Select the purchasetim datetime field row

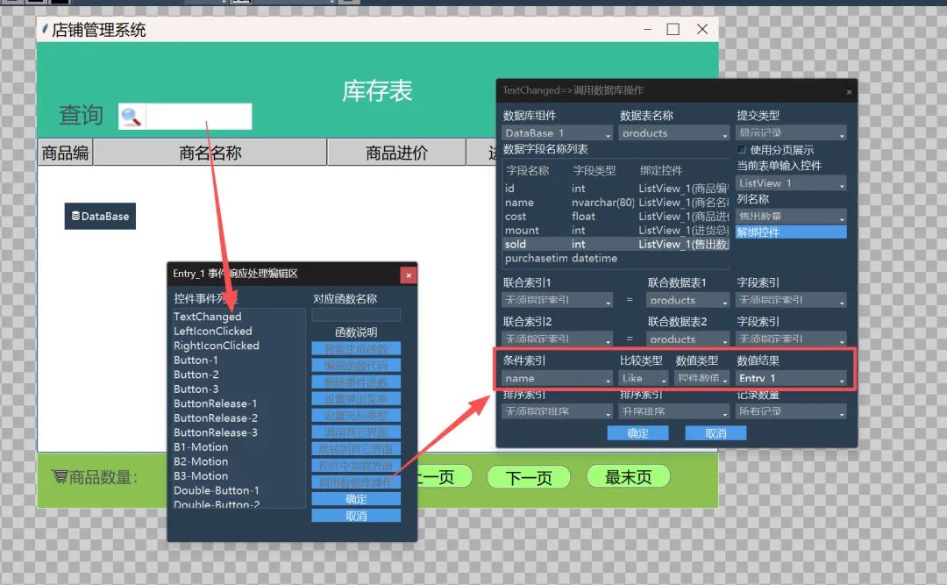616,258
